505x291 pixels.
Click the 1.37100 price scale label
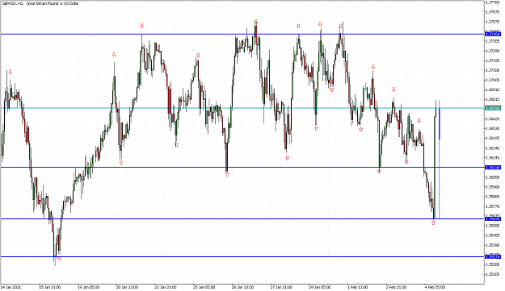[x=493, y=70]
